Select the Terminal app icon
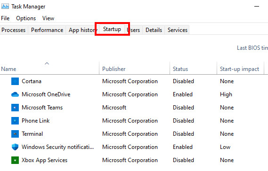The width and height of the screenshot is (268, 171). (x=15, y=134)
